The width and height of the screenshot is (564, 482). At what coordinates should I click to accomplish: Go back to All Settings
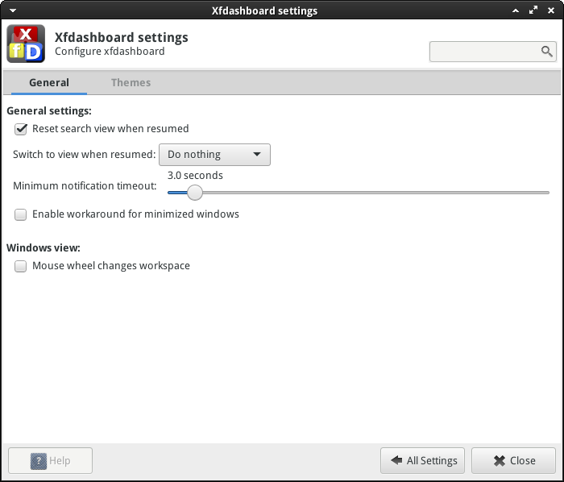click(423, 461)
